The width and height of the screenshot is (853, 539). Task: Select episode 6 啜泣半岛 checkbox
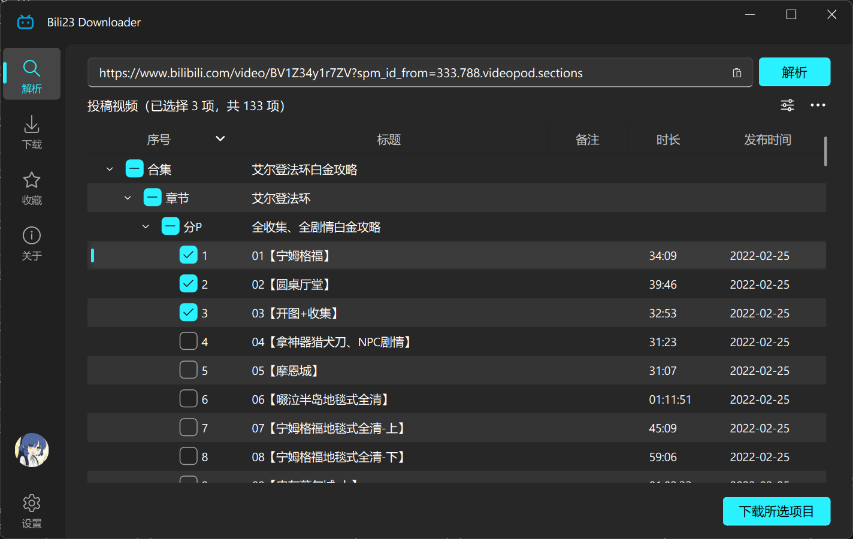pos(189,399)
